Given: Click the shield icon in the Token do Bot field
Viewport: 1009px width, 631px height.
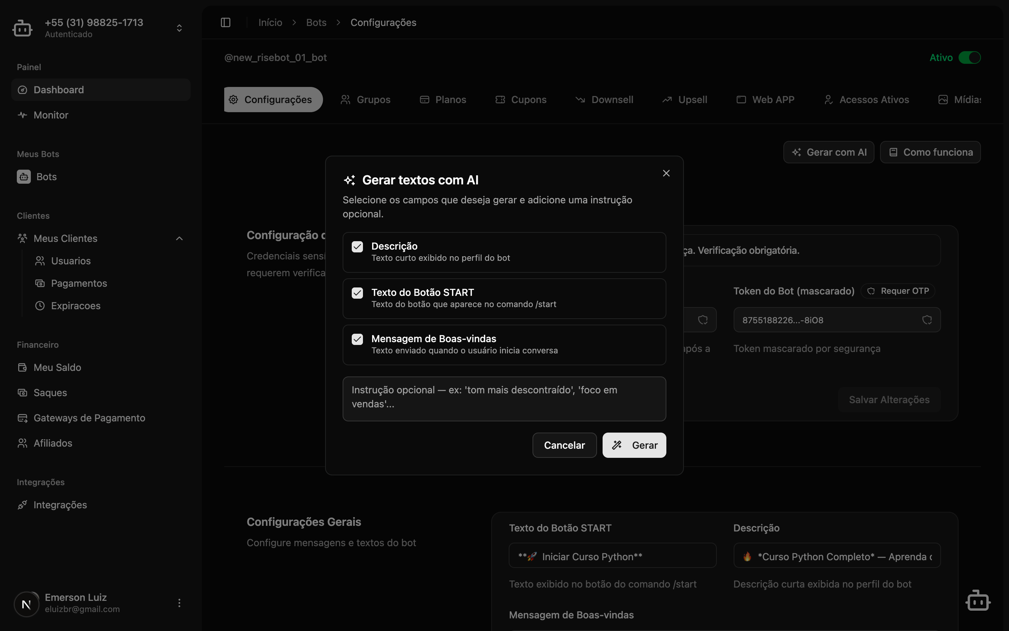Looking at the screenshot, I should [x=927, y=320].
